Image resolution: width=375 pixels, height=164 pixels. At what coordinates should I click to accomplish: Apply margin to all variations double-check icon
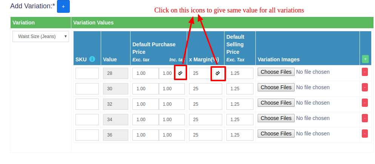(x=218, y=73)
